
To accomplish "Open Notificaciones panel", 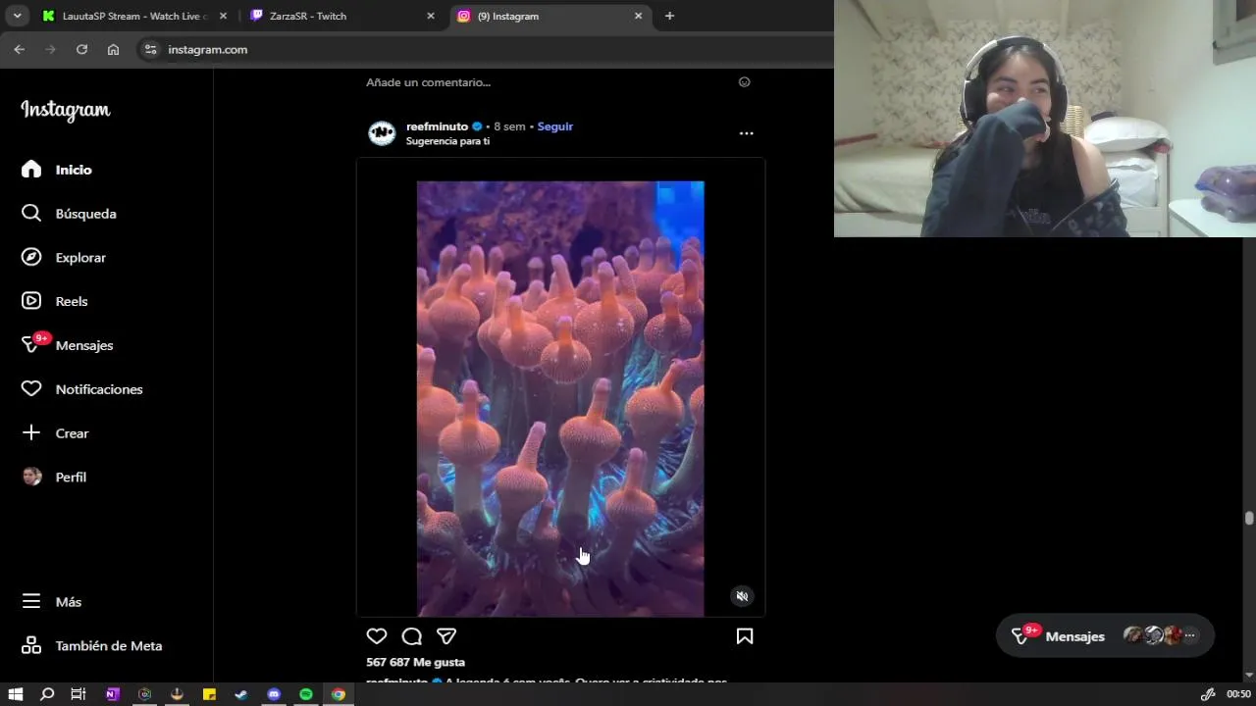I will click(81, 389).
